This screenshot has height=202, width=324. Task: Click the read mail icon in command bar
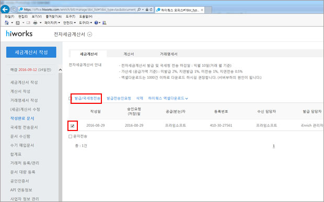click(28, 22)
